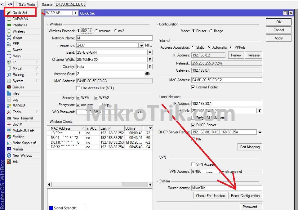This screenshot has width=298, height=210.
Task: Open the Partition icon
Action: (x=9, y=137)
